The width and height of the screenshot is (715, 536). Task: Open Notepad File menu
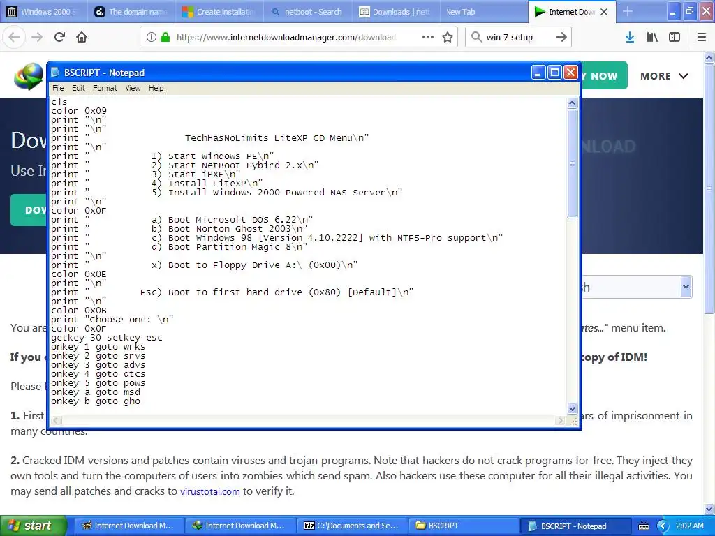click(x=58, y=88)
